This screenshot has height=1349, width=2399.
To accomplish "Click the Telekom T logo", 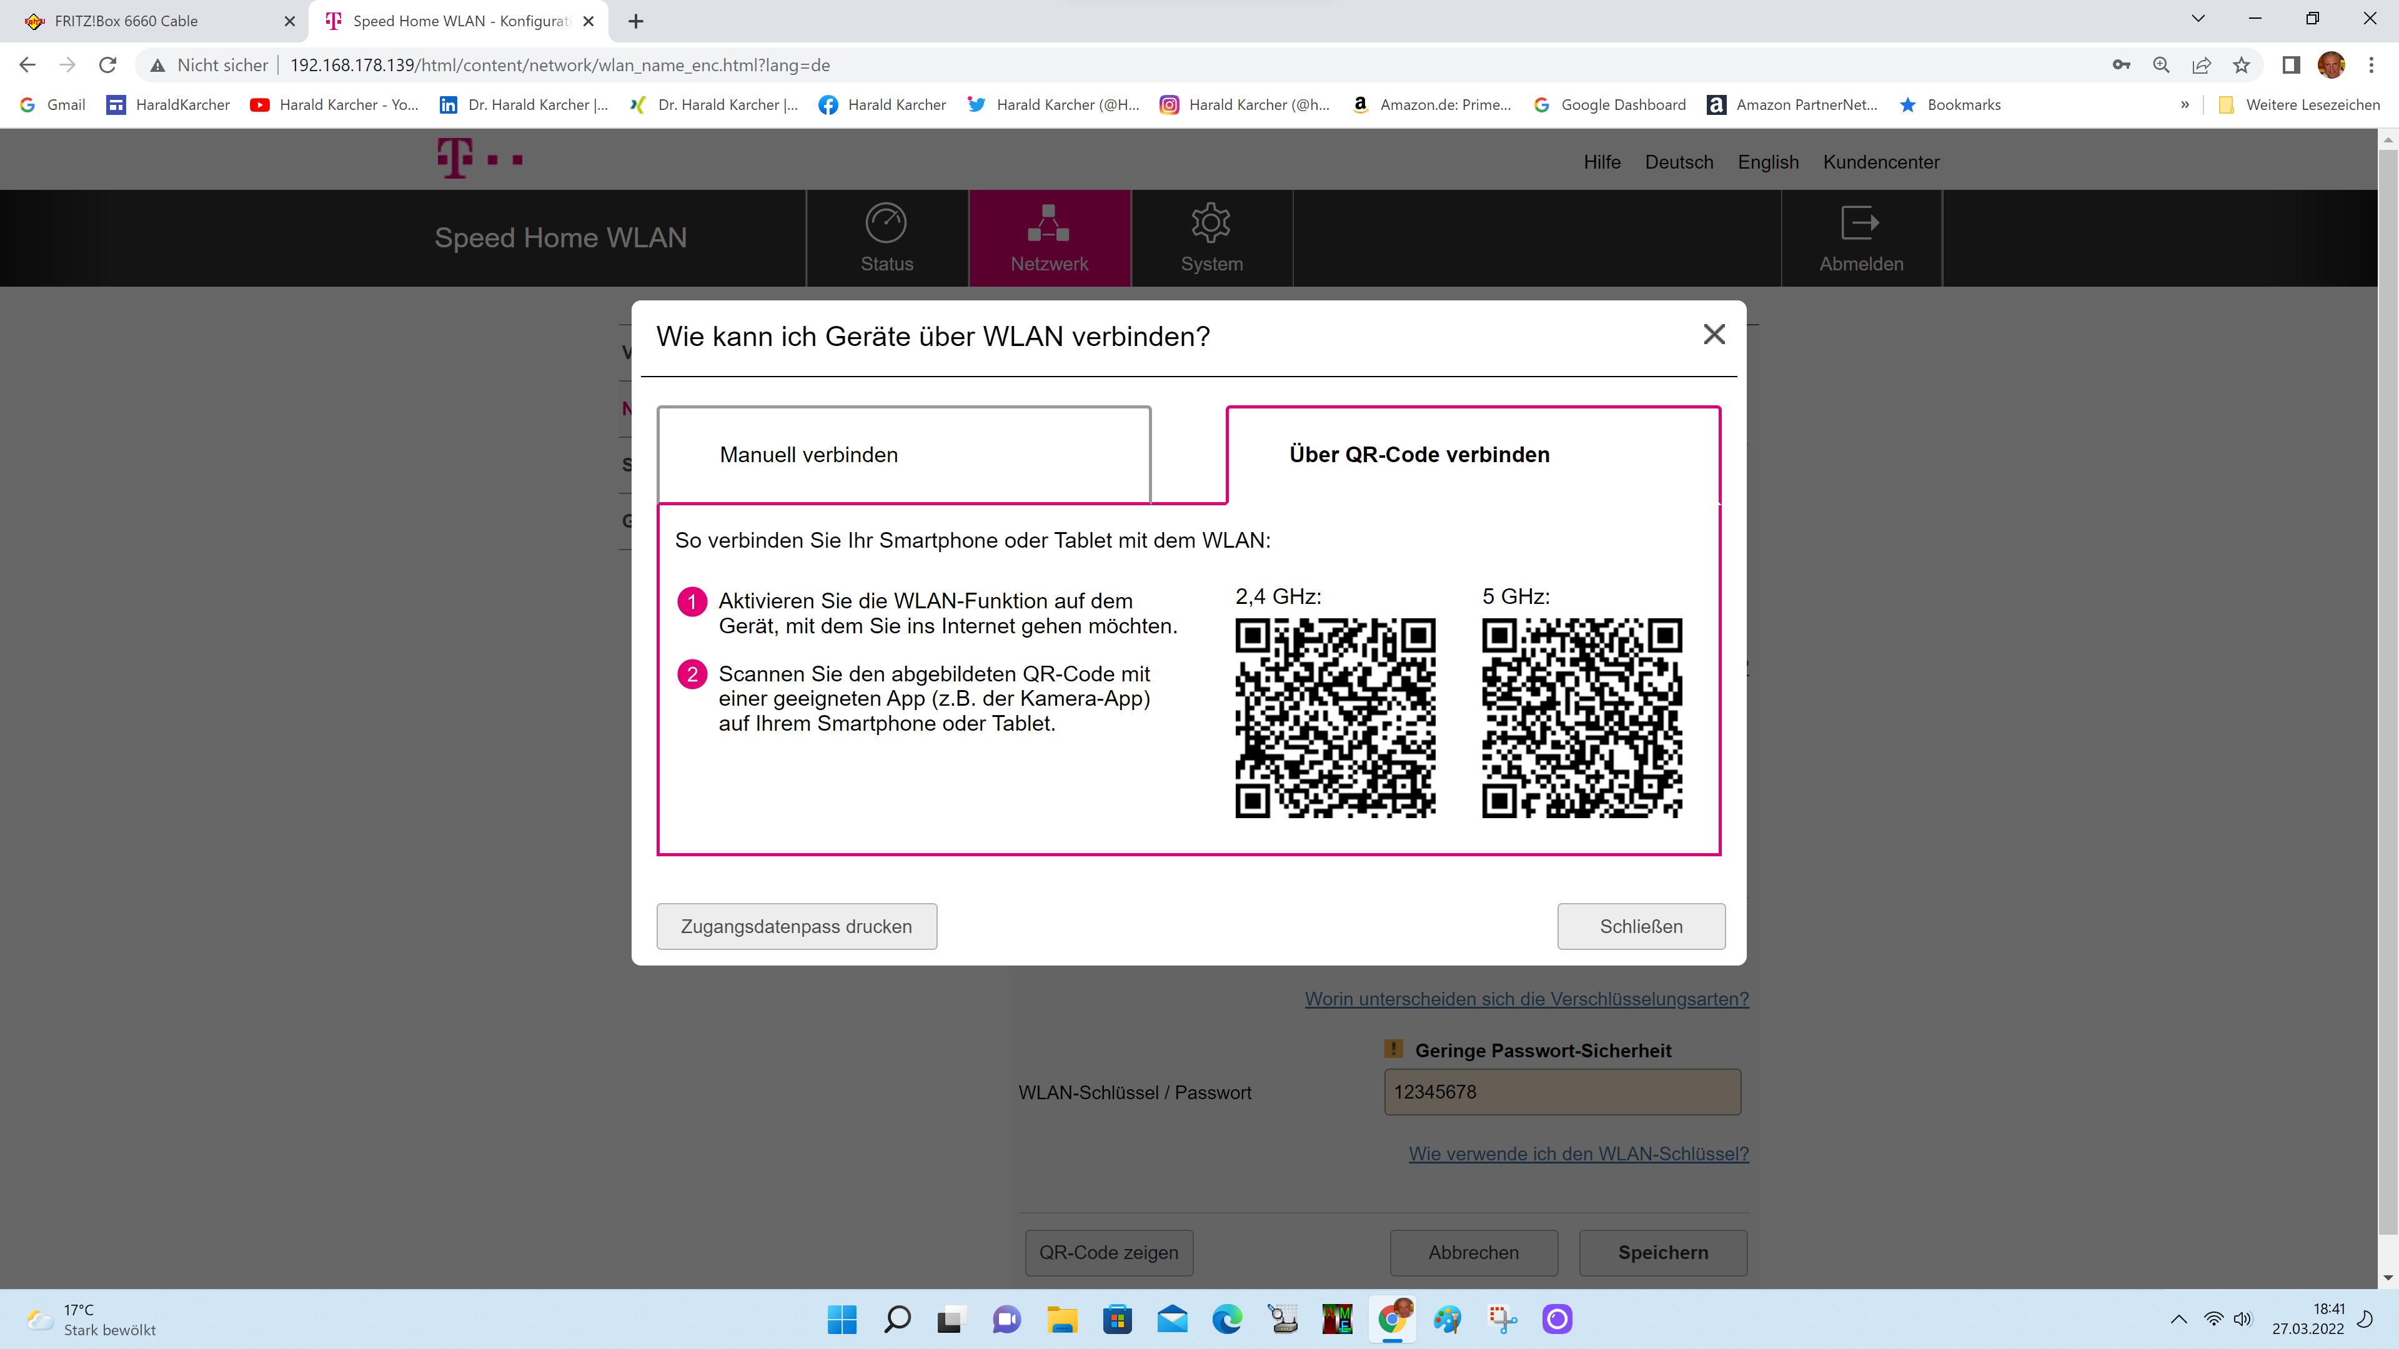I will tap(455, 158).
